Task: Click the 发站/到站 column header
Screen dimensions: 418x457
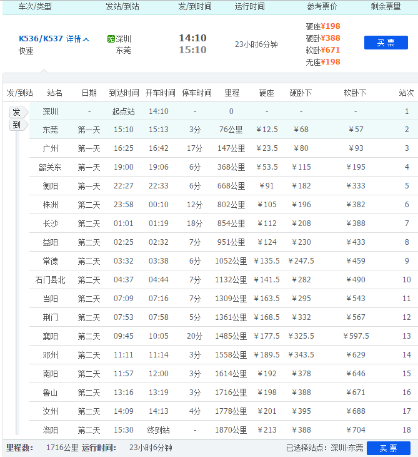Action: [x=122, y=6]
